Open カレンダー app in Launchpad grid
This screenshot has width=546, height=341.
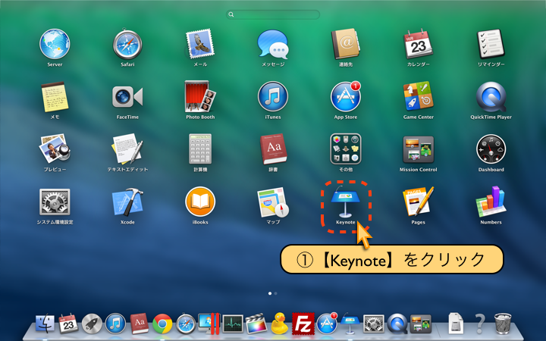(418, 44)
